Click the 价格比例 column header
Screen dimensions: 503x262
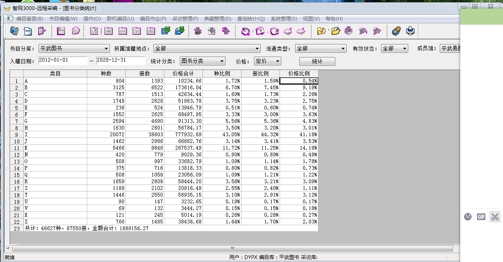pos(299,73)
